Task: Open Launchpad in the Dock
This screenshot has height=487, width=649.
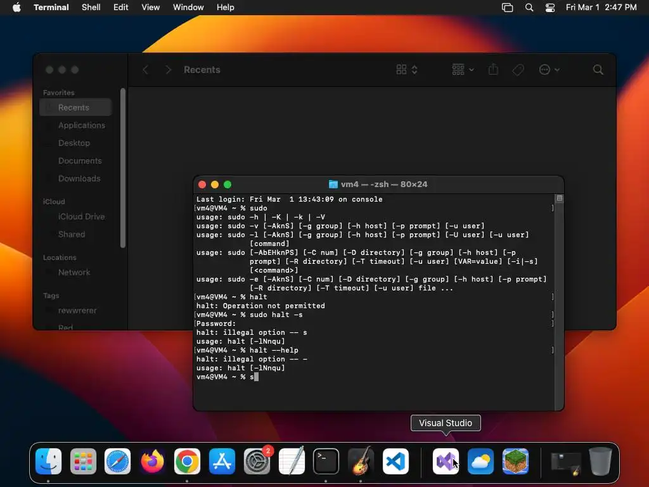Action: [83, 461]
